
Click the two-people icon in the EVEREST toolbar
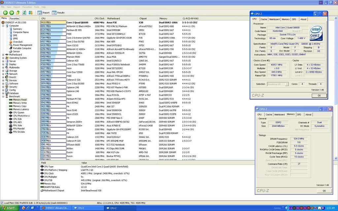coord(30,13)
